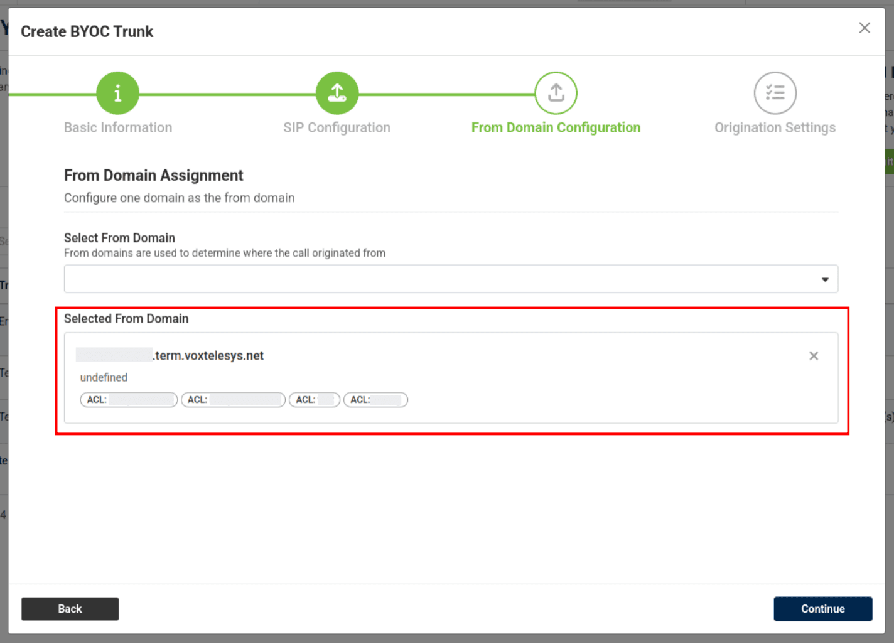Viewport: 894px width, 644px height.
Task: Remove the selected term.voxtelesys.net domain
Action: tap(814, 356)
